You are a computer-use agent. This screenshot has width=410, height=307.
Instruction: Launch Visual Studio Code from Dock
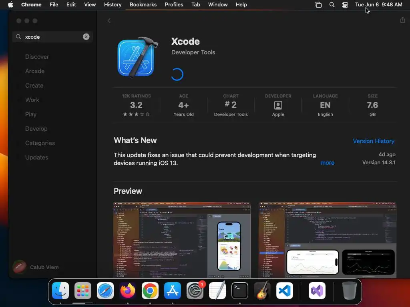[285, 291]
